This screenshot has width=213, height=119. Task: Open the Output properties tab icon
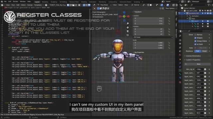coord(180,44)
